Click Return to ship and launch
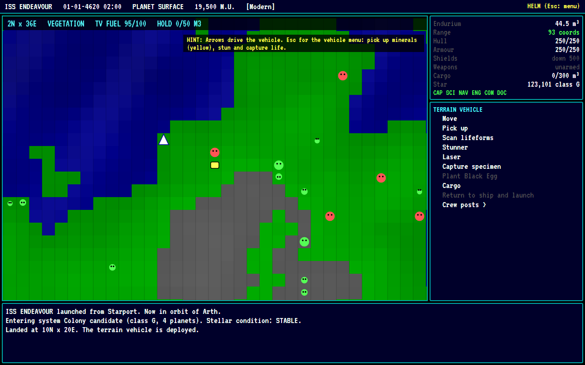 tap(488, 195)
